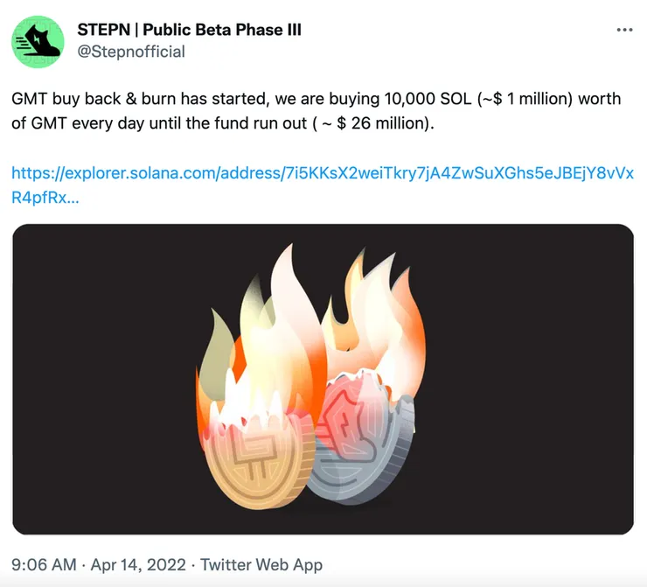The height and width of the screenshot is (587, 647).
Task: Click the Twitter Web App source label
Action: click(261, 565)
